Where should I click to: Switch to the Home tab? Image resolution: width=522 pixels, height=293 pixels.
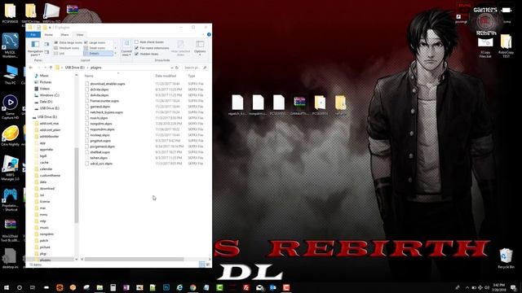49,34
